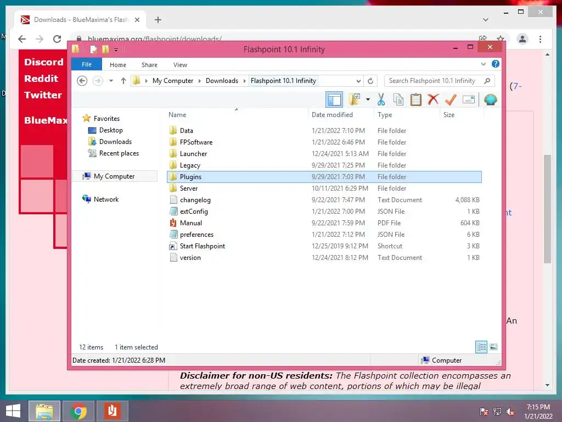Viewport: 562px width, 422px height.
Task: Select the FPSoftware folder
Action: (x=324, y=142)
